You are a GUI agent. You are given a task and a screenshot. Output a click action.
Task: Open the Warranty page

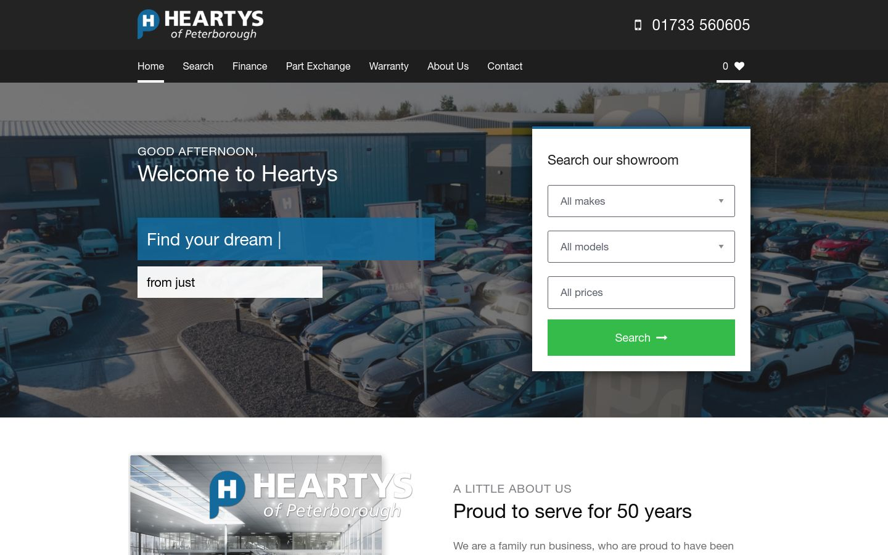(x=388, y=66)
